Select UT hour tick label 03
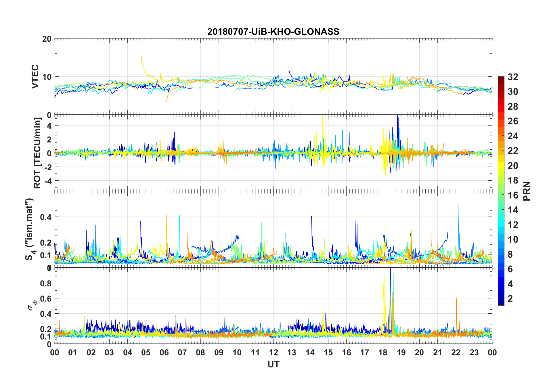Image resolution: width=547 pixels, height=382 pixels. tap(109, 352)
